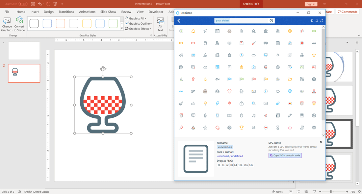Screen dimensions: 362x194
Task: Toggle AutoSave switch on
Action: 23,4
